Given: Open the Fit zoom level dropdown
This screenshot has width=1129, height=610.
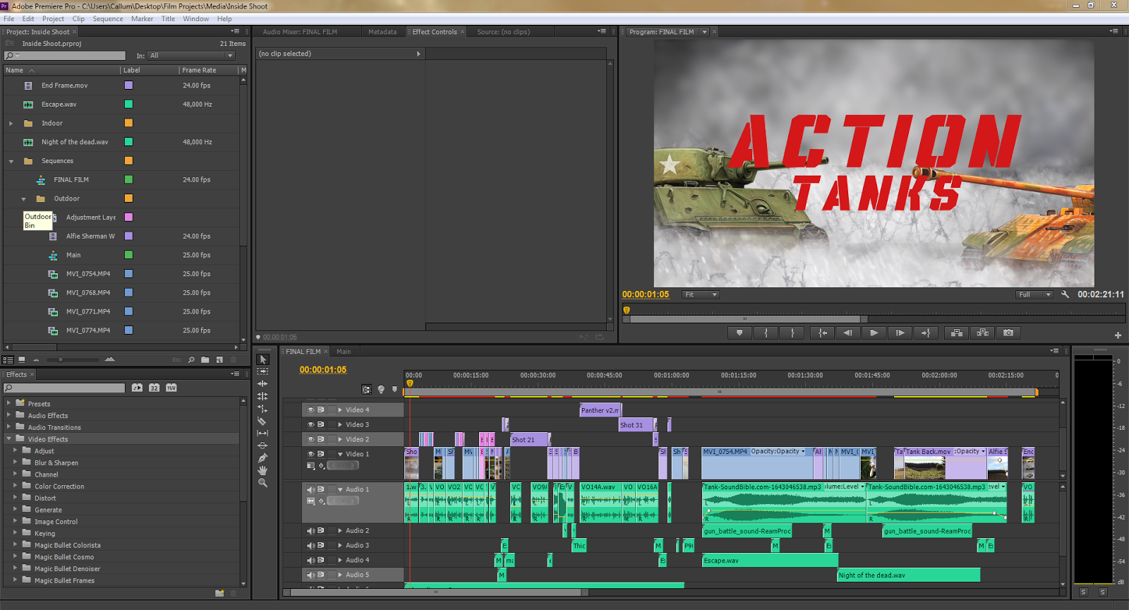Looking at the screenshot, I should pos(700,294).
